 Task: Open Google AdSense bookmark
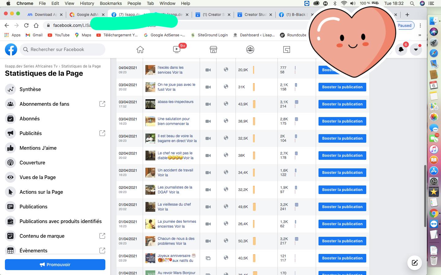[x=164, y=35]
